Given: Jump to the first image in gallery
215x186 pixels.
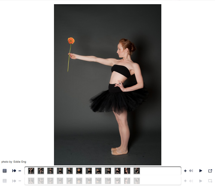Looking at the screenshot, I should (x=14, y=171).
